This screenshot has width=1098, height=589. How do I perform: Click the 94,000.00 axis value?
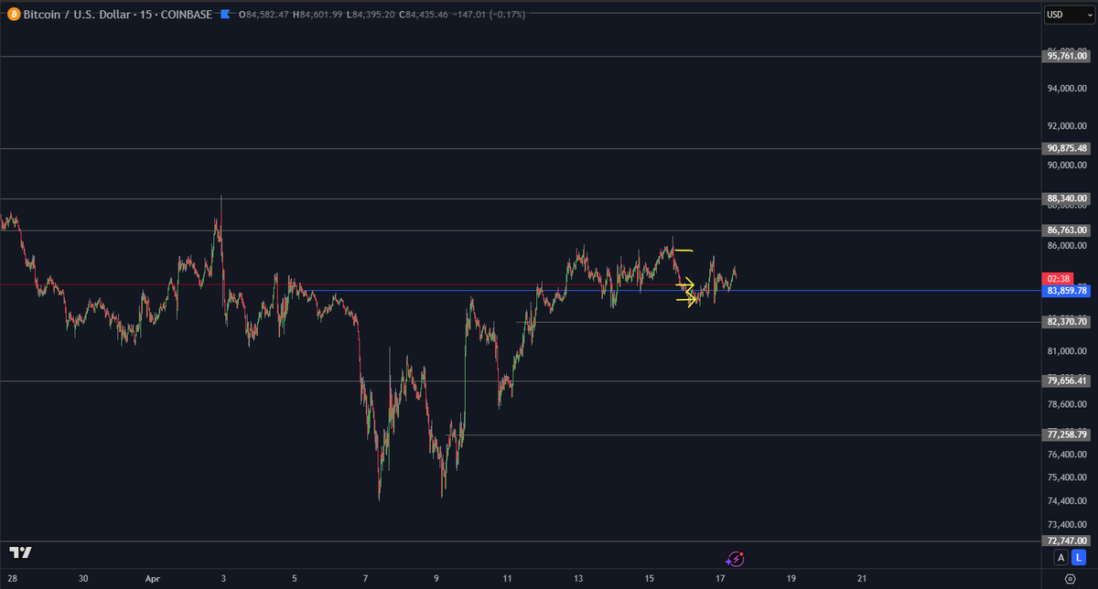click(1067, 89)
